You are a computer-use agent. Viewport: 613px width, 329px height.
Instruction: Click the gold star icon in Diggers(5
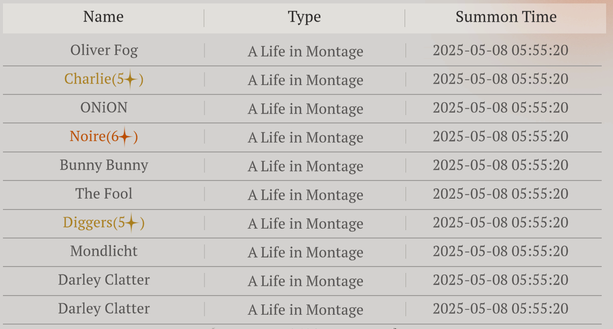pos(131,223)
